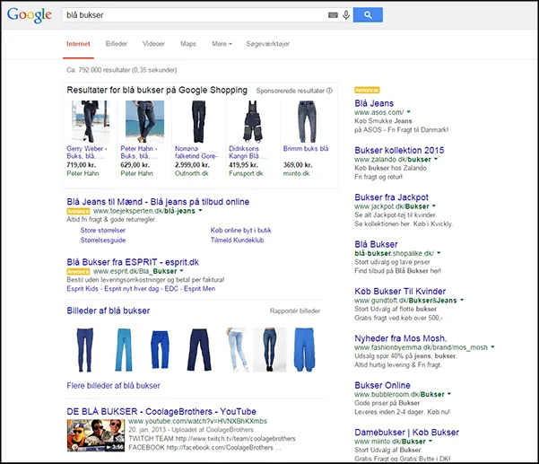This screenshot has width=539, height=464.
Task: Click the blue search magnifier button
Action: click(x=368, y=14)
